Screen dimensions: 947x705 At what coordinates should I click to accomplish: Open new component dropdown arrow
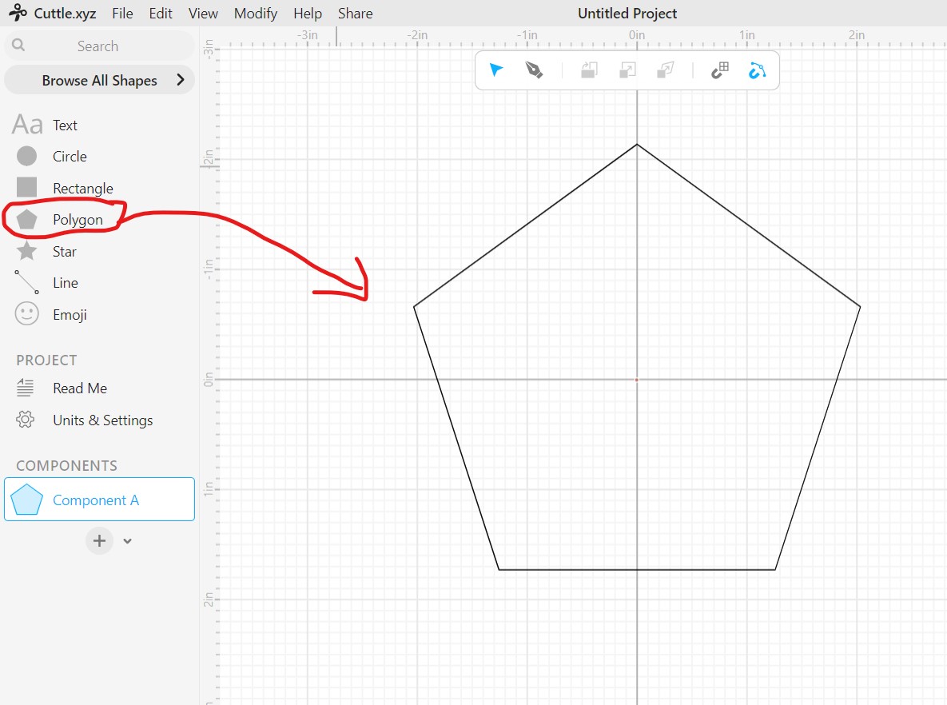[128, 541]
